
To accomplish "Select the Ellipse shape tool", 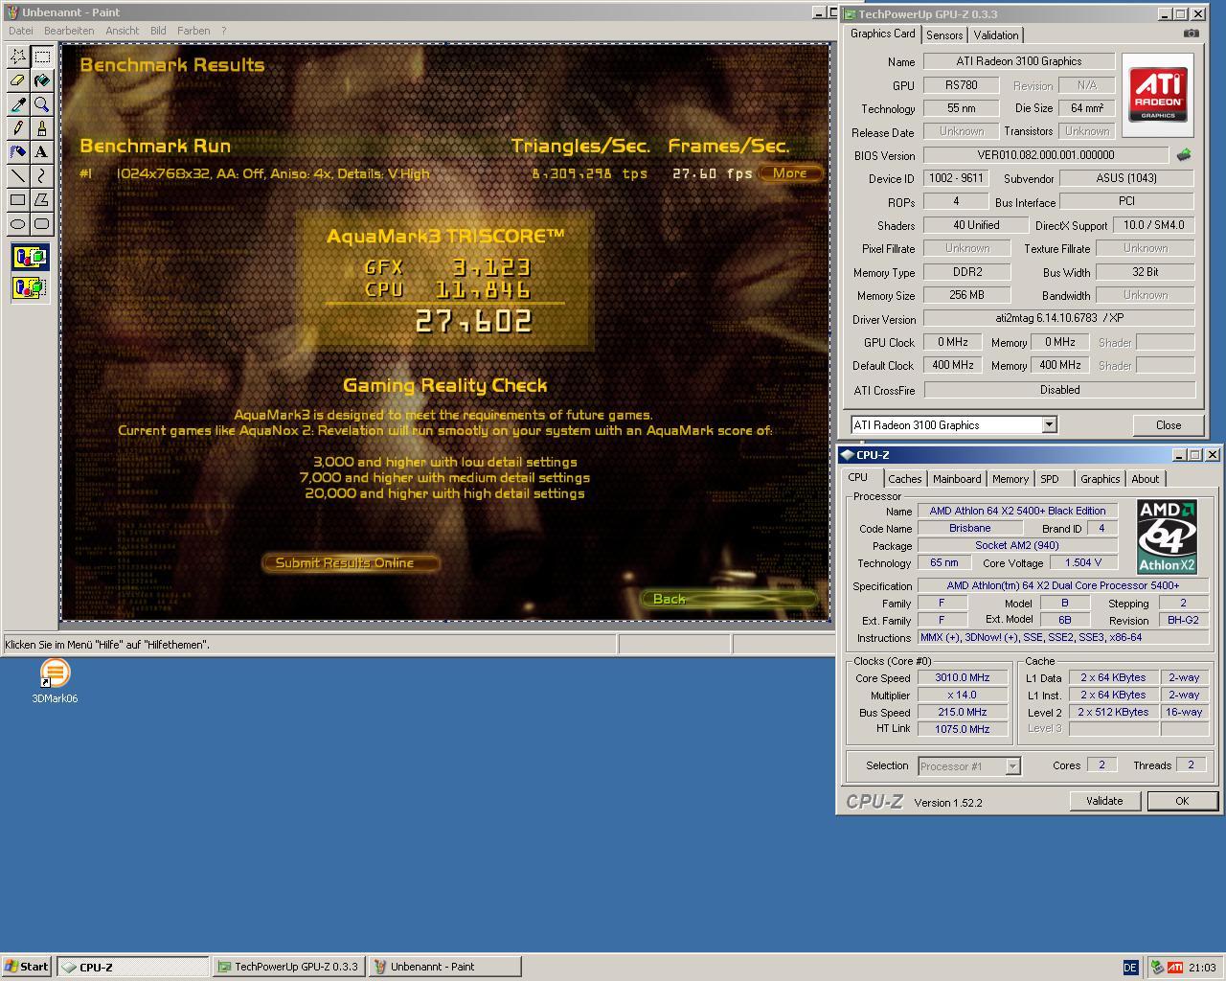I will pos(18,224).
